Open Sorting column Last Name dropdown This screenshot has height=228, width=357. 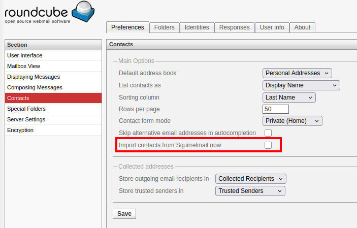click(x=289, y=97)
